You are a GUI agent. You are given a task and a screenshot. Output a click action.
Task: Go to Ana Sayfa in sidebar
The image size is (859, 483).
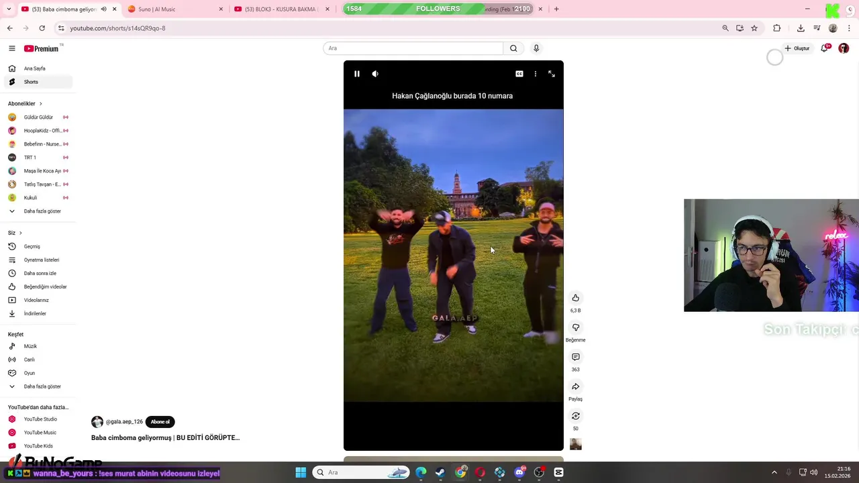pos(38,68)
